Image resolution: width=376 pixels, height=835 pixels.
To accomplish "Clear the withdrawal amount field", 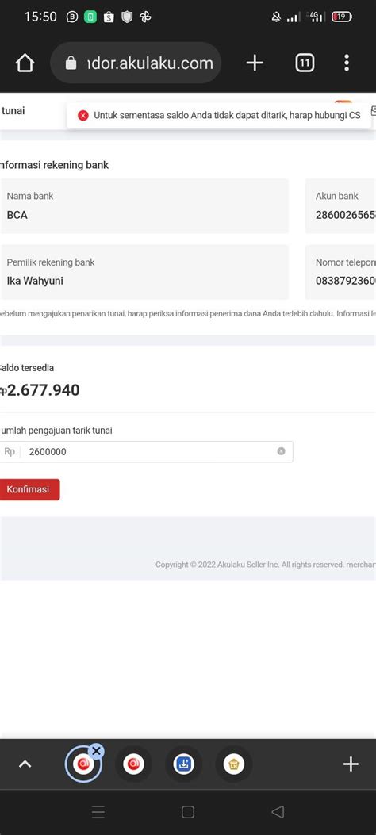I will point(281,451).
